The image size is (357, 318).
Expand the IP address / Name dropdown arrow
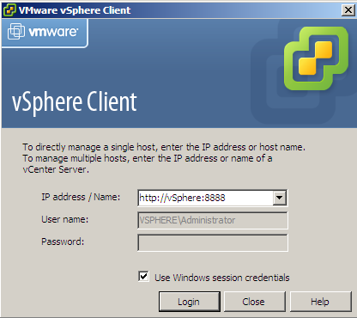click(x=280, y=198)
